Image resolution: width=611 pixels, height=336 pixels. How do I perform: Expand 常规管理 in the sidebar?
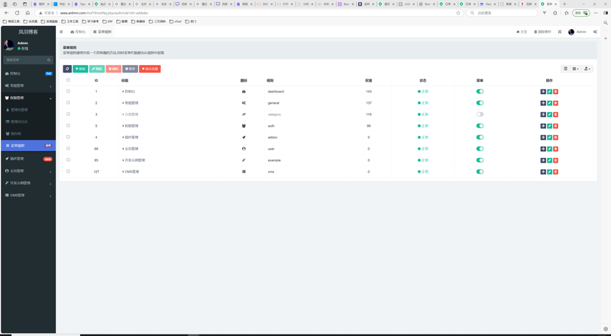[28, 86]
